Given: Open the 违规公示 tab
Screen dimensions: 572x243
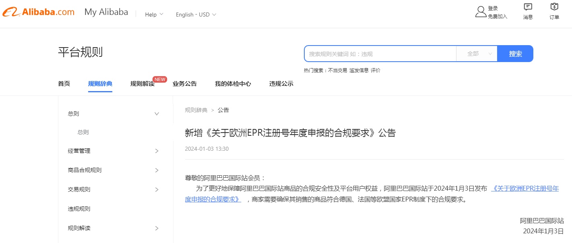Looking at the screenshot, I should coord(281,84).
